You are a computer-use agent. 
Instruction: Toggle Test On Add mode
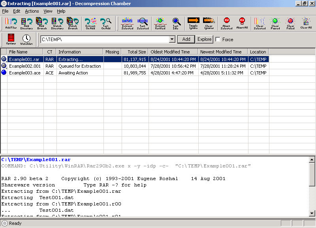[x=106, y=23]
